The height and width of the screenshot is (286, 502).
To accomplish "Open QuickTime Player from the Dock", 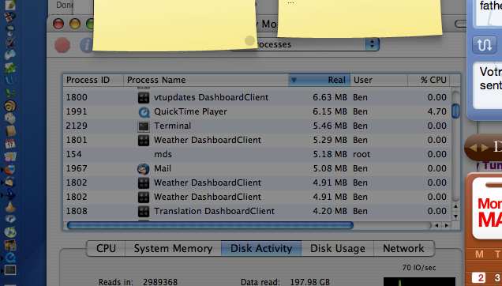I will click(x=10, y=257).
